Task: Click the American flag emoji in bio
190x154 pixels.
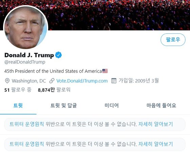Action: click(105, 71)
